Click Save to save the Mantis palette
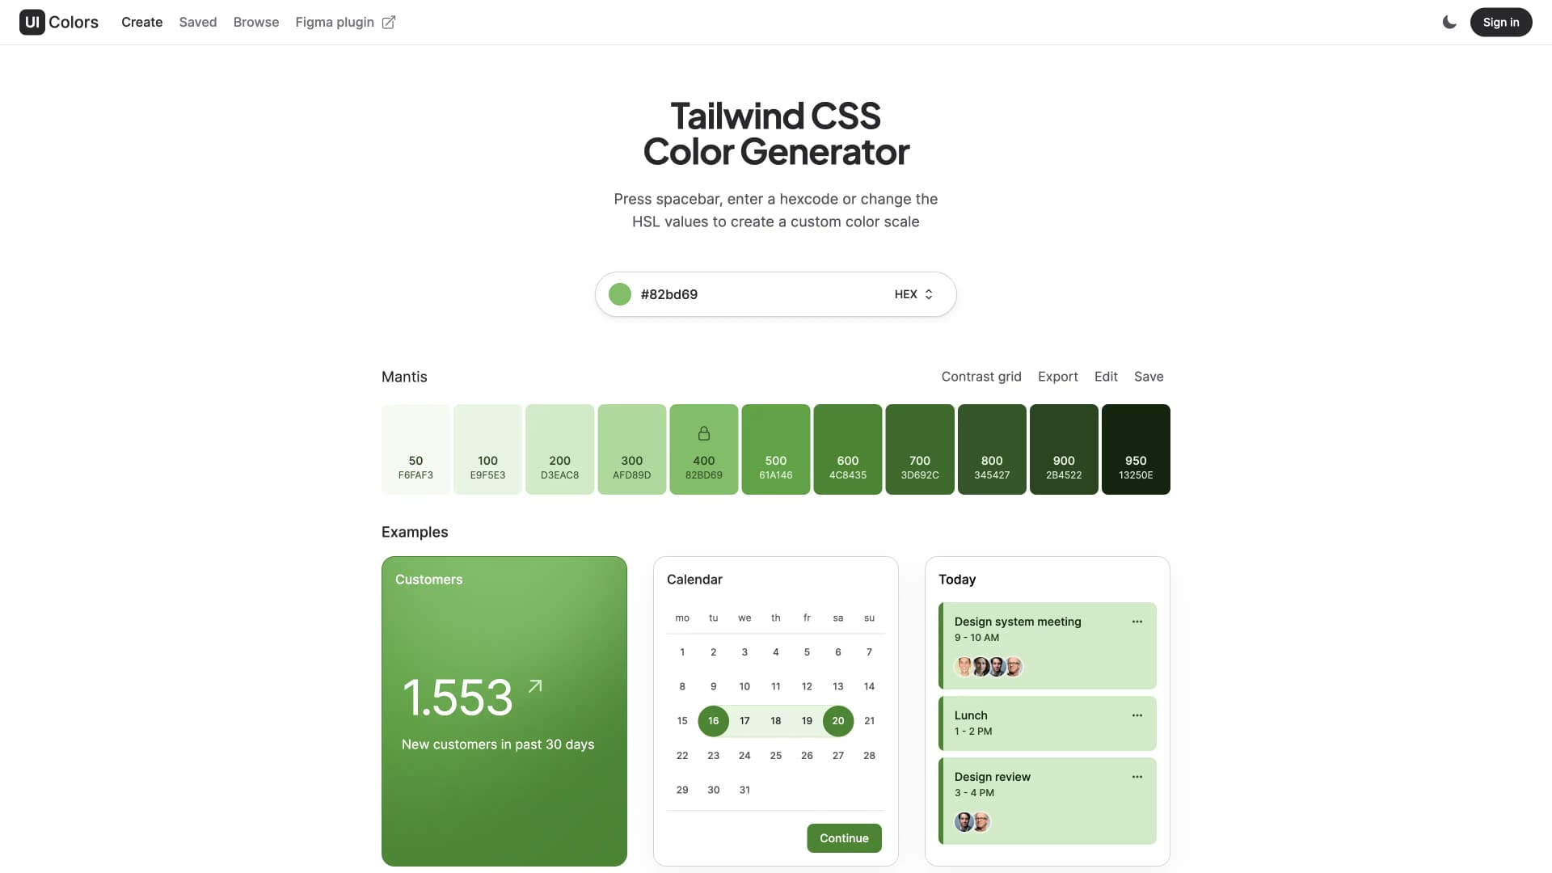Screen dimensions: 1552x873 1149,376
